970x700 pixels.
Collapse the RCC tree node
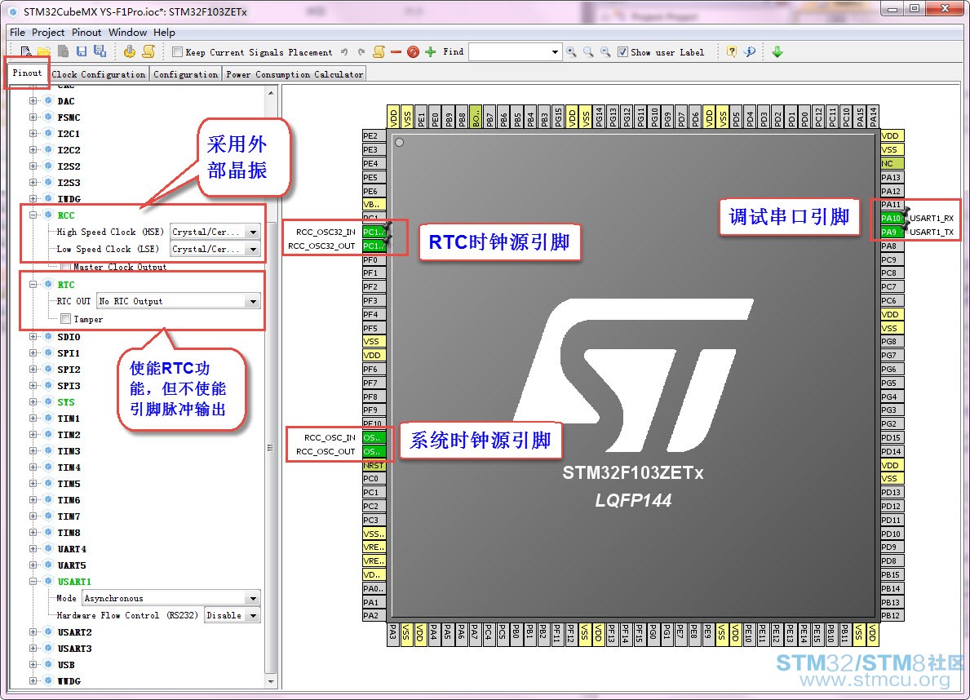tap(33, 215)
